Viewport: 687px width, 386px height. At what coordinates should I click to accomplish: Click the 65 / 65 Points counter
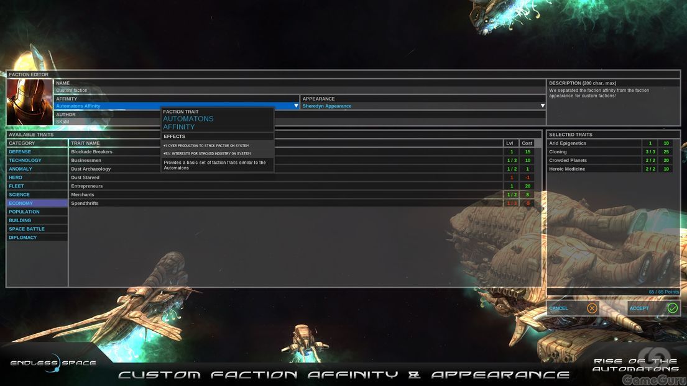(664, 292)
